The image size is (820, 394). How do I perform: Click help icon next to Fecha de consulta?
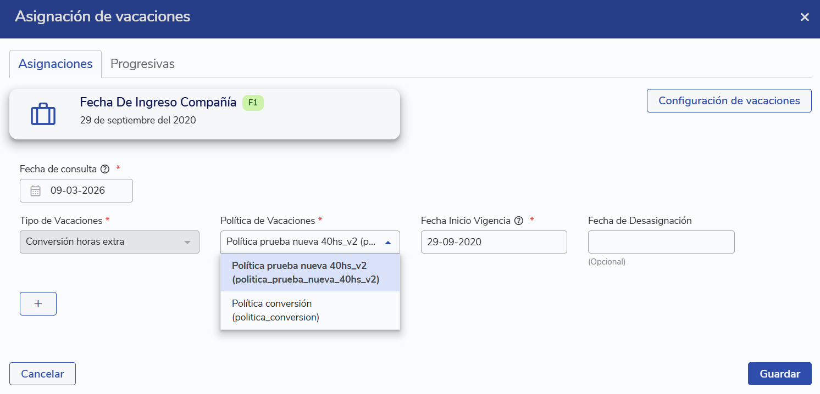pos(105,169)
